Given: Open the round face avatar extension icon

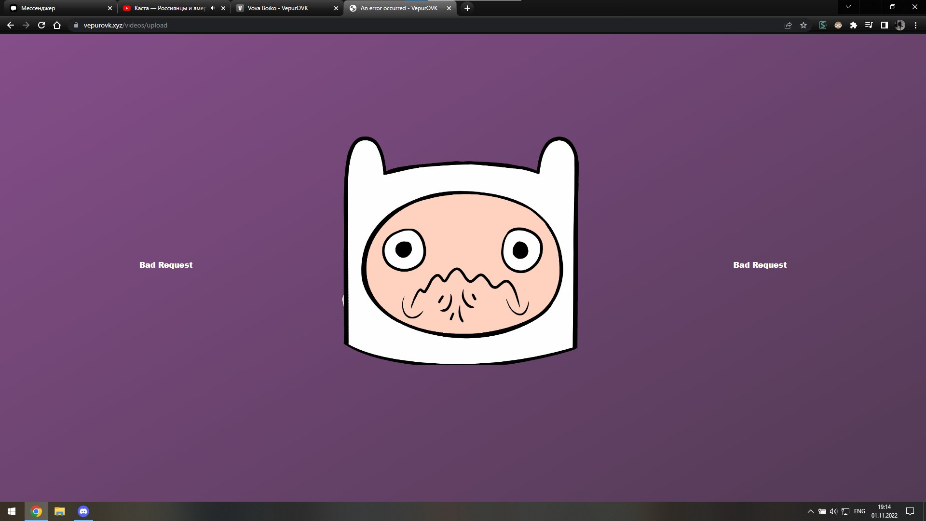Looking at the screenshot, I should click(x=838, y=25).
